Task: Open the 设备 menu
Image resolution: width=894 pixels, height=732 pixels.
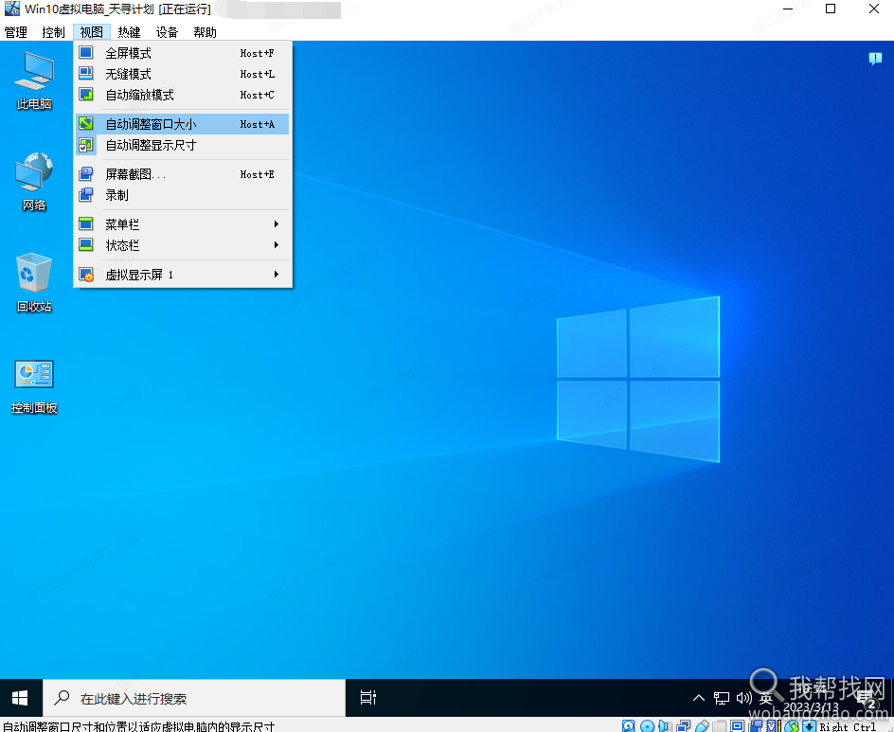Action: coord(167,32)
